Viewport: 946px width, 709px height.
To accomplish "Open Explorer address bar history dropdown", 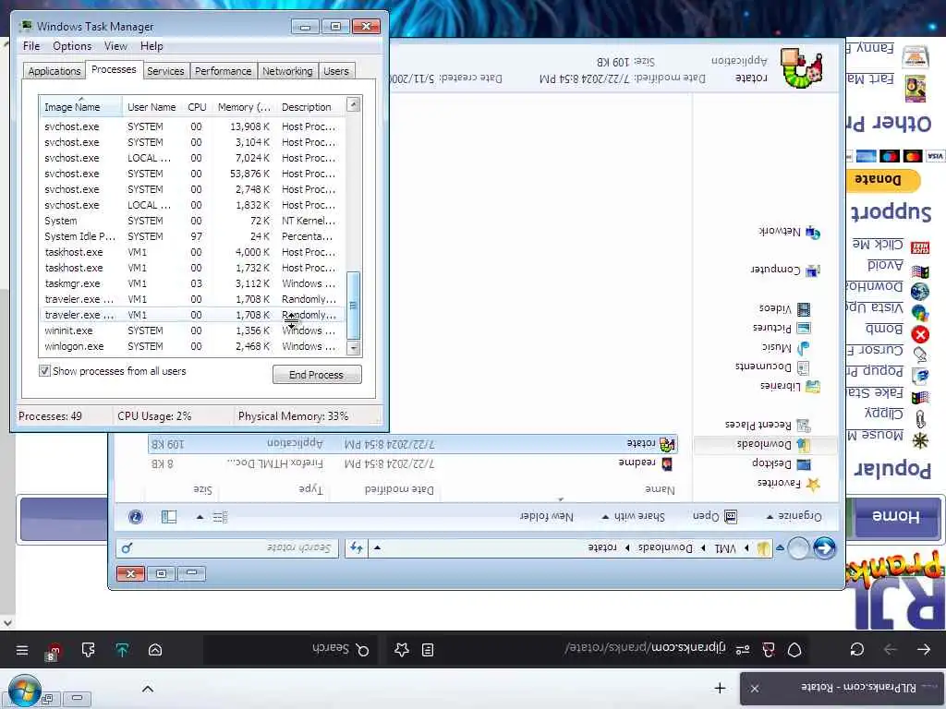I will 377,548.
